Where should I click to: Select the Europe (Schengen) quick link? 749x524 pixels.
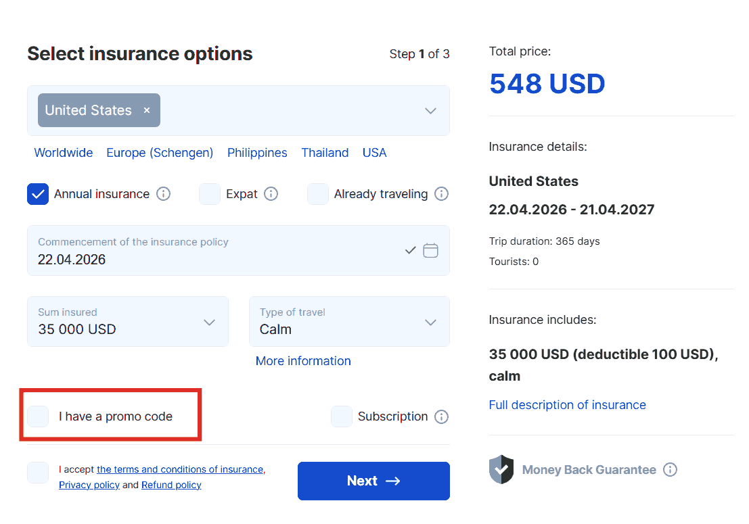tap(160, 153)
